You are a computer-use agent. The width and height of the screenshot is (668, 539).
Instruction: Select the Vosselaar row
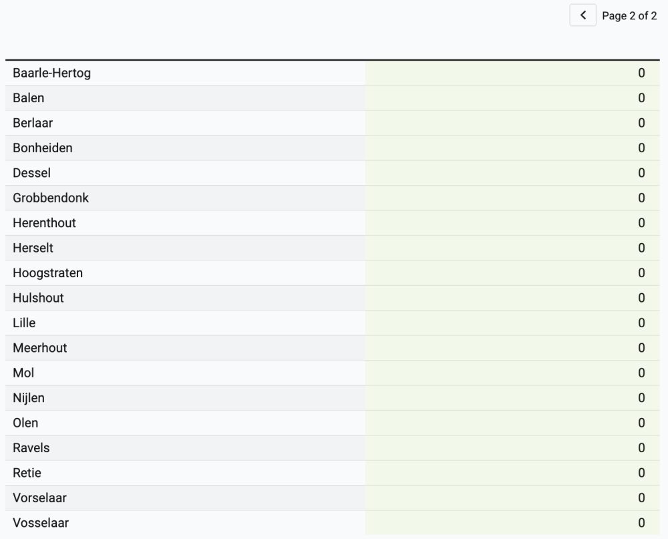coord(40,523)
